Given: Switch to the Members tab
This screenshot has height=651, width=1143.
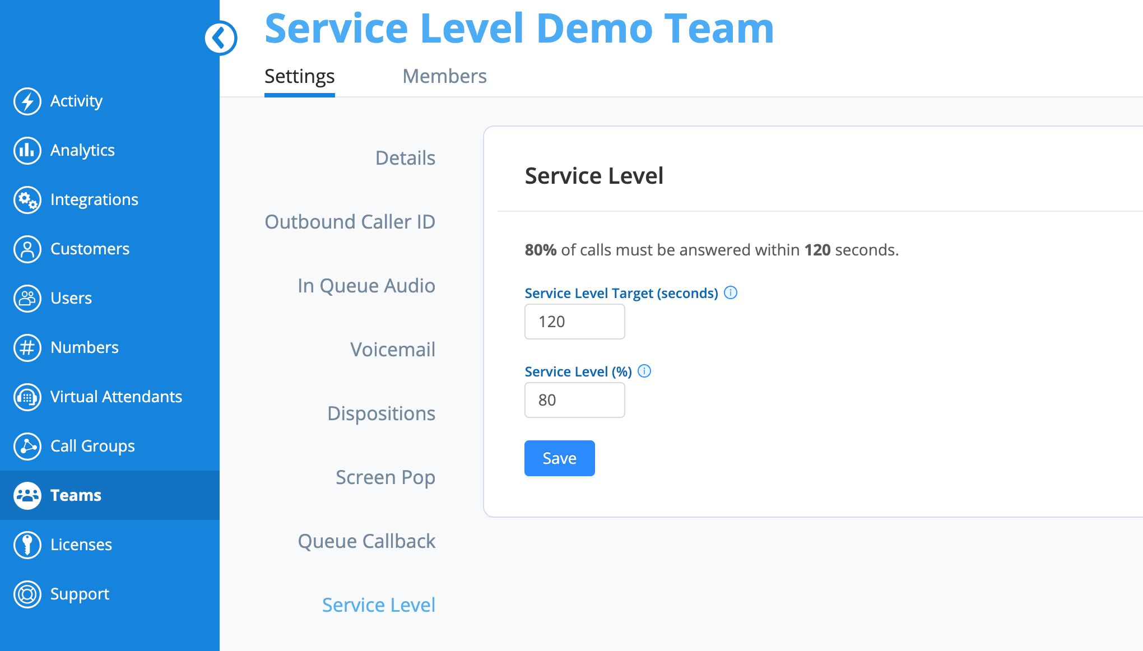Looking at the screenshot, I should (444, 76).
